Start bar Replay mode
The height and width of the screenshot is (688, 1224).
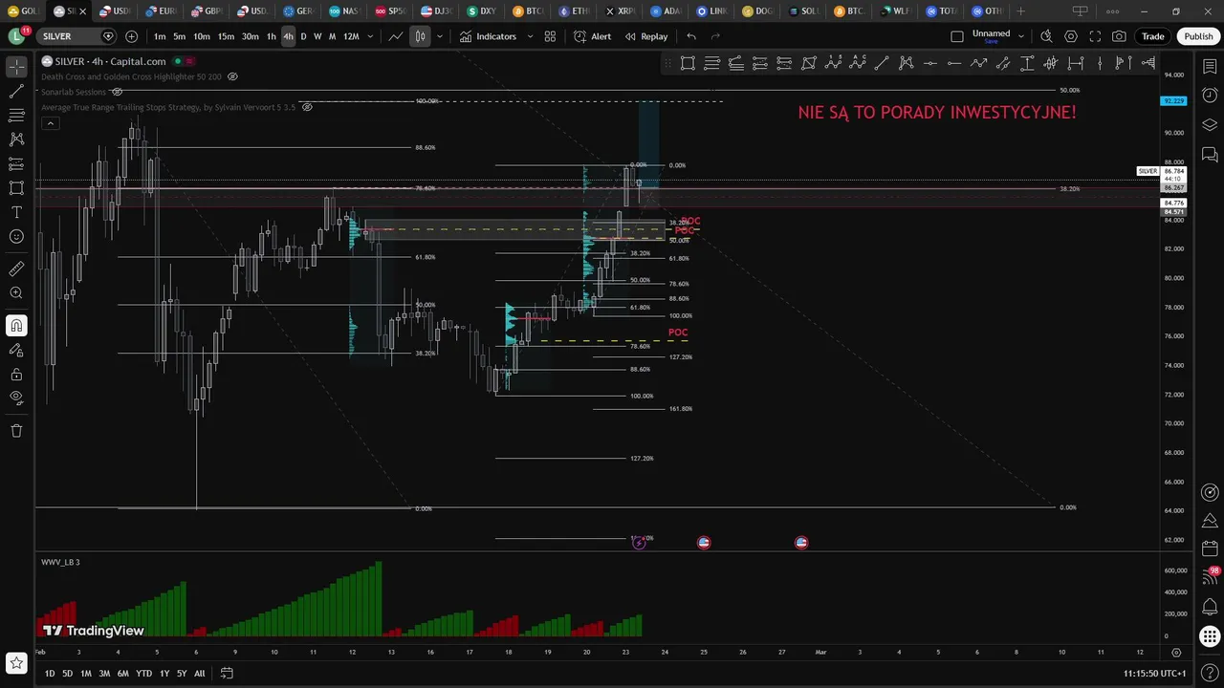coord(646,36)
